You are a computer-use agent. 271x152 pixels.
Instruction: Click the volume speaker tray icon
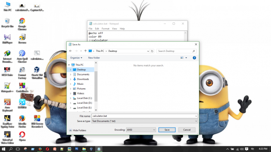click(242, 149)
